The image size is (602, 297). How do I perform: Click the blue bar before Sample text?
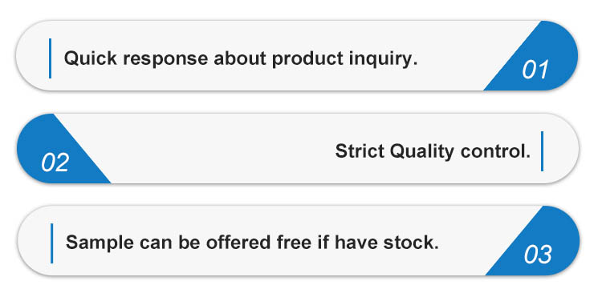click(x=52, y=243)
